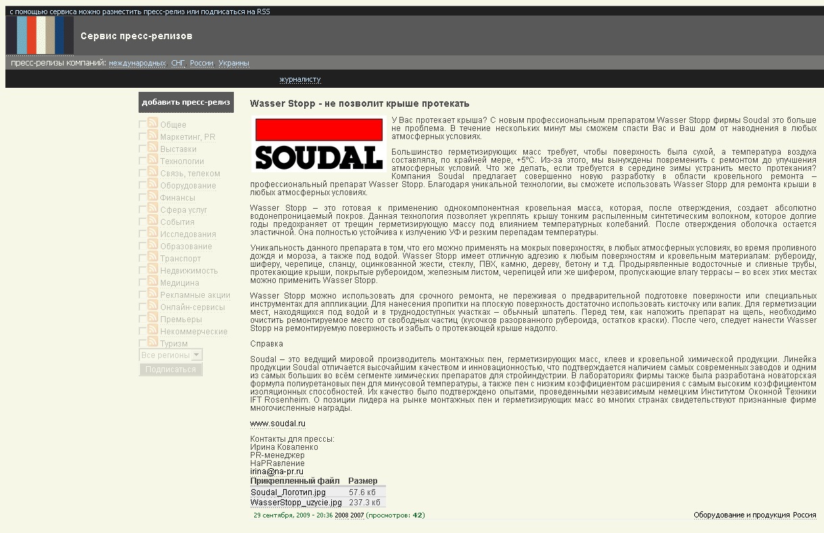
Task: Open RSS feed icon for Рекламные акции
Action: 153,294
